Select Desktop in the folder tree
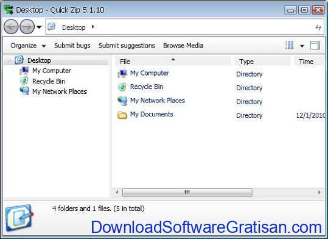The width and height of the screenshot is (328, 239). pos(39,60)
